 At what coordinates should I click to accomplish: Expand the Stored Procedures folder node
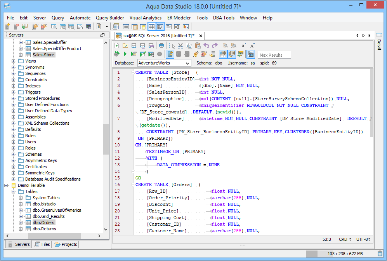14,98
